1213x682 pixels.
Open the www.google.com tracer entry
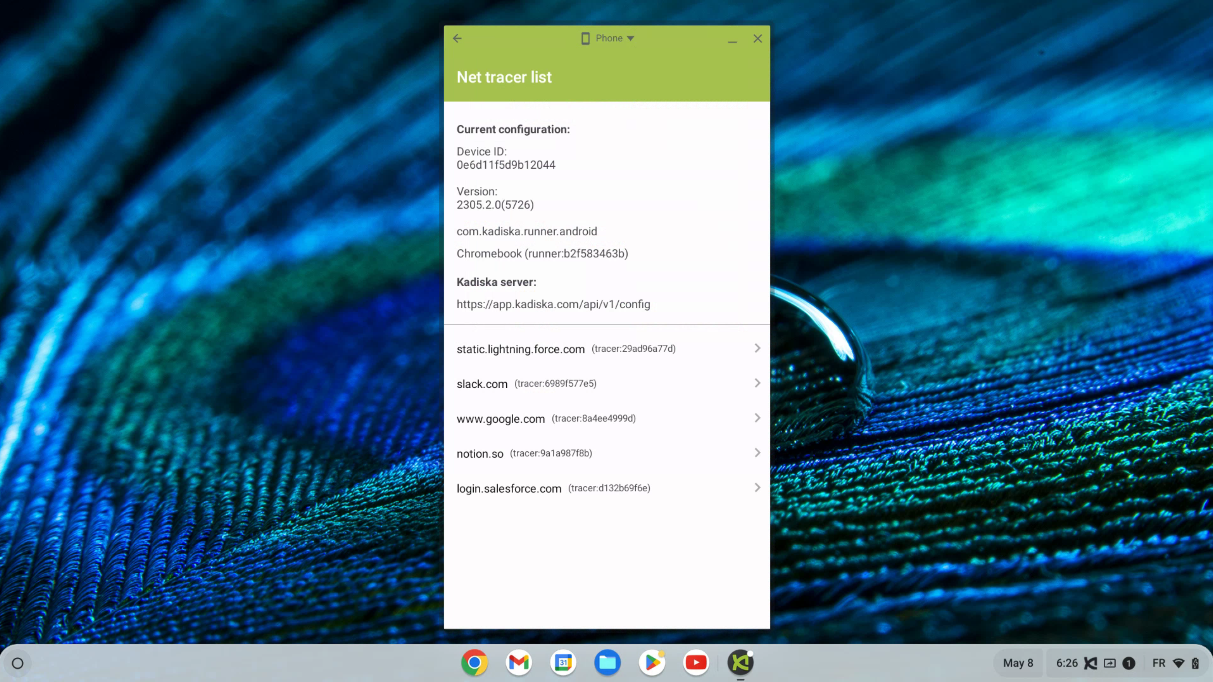[607, 418]
